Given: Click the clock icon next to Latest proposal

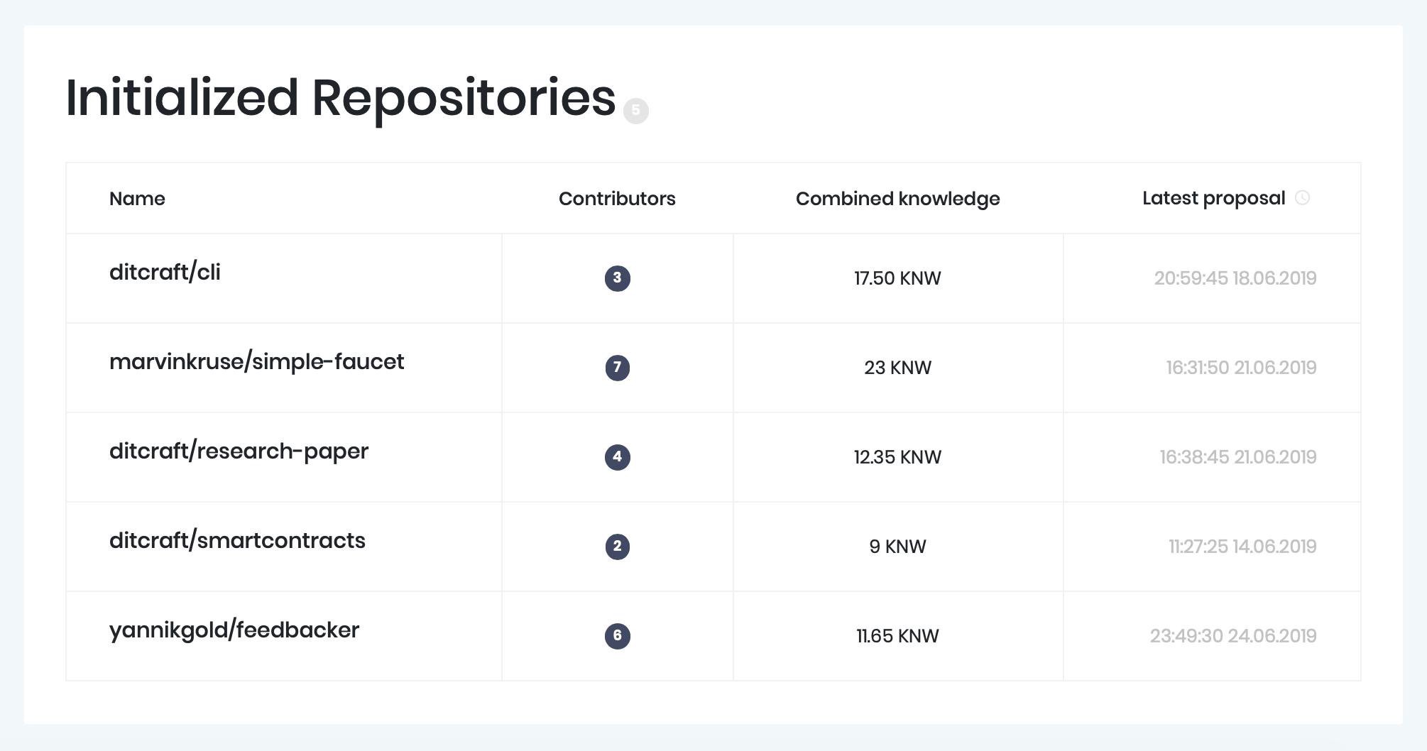Looking at the screenshot, I should 1302,198.
